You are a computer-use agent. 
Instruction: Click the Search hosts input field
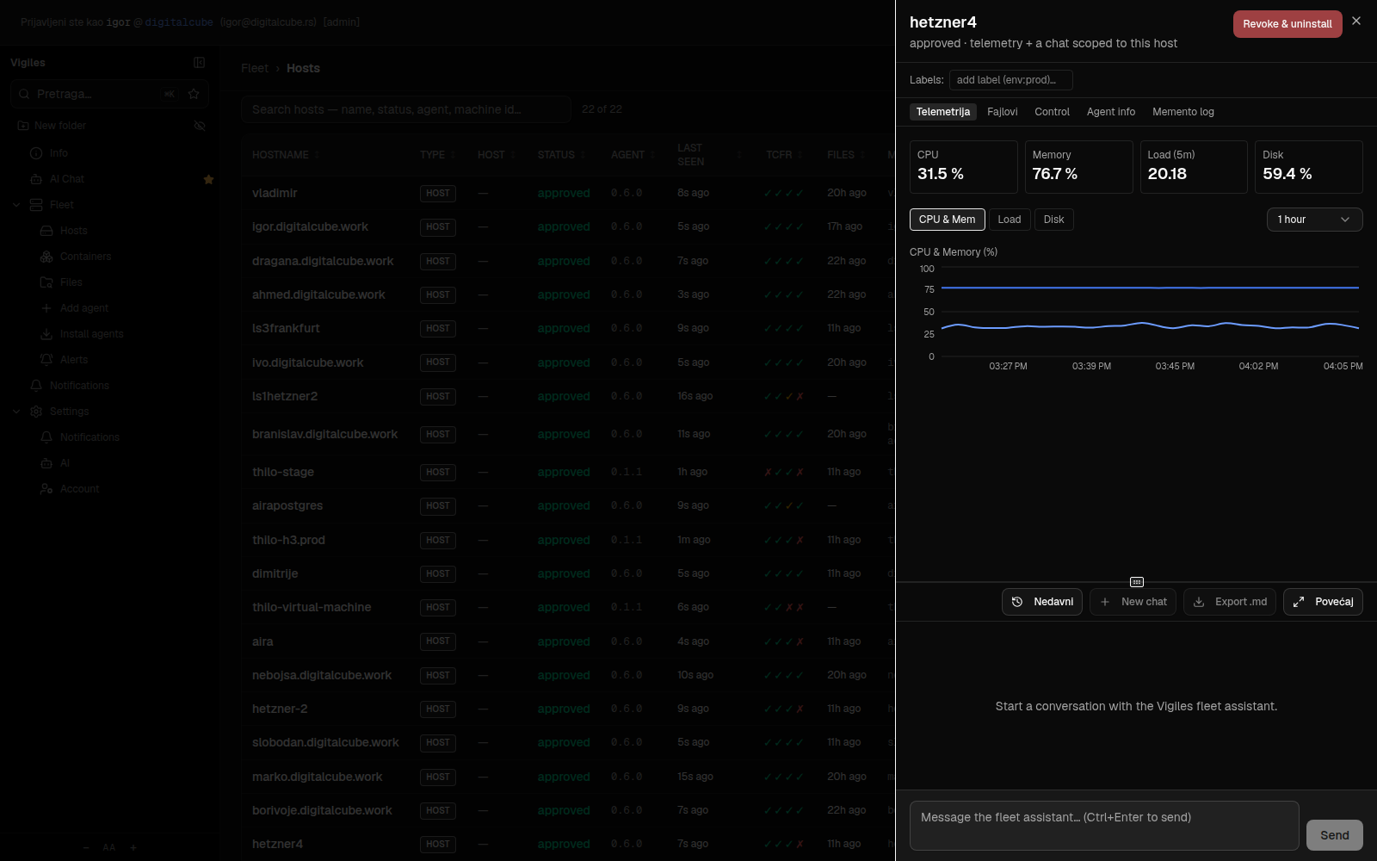[406, 109]
